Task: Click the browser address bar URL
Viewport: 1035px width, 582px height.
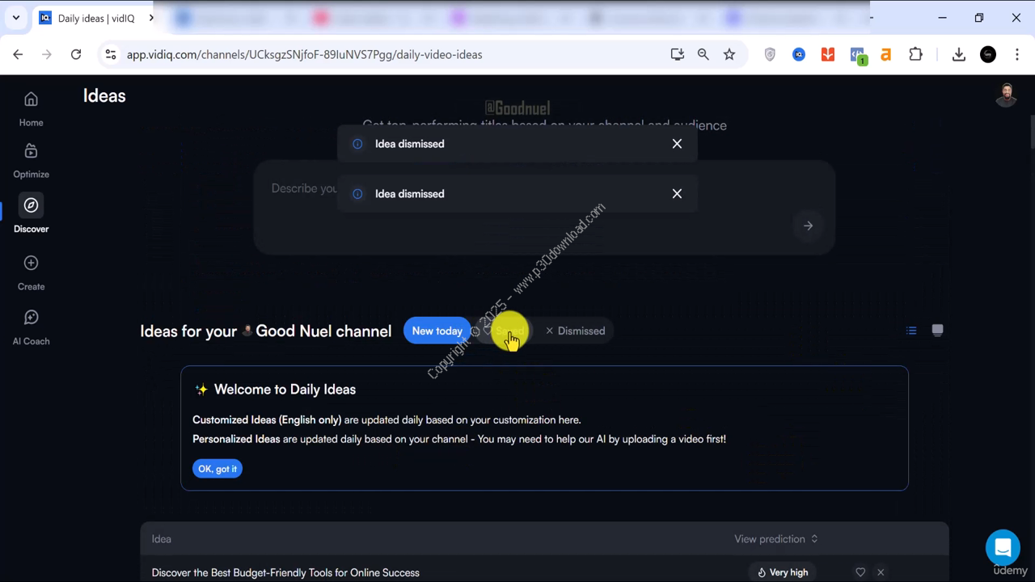Action: [x=304, y=54]
